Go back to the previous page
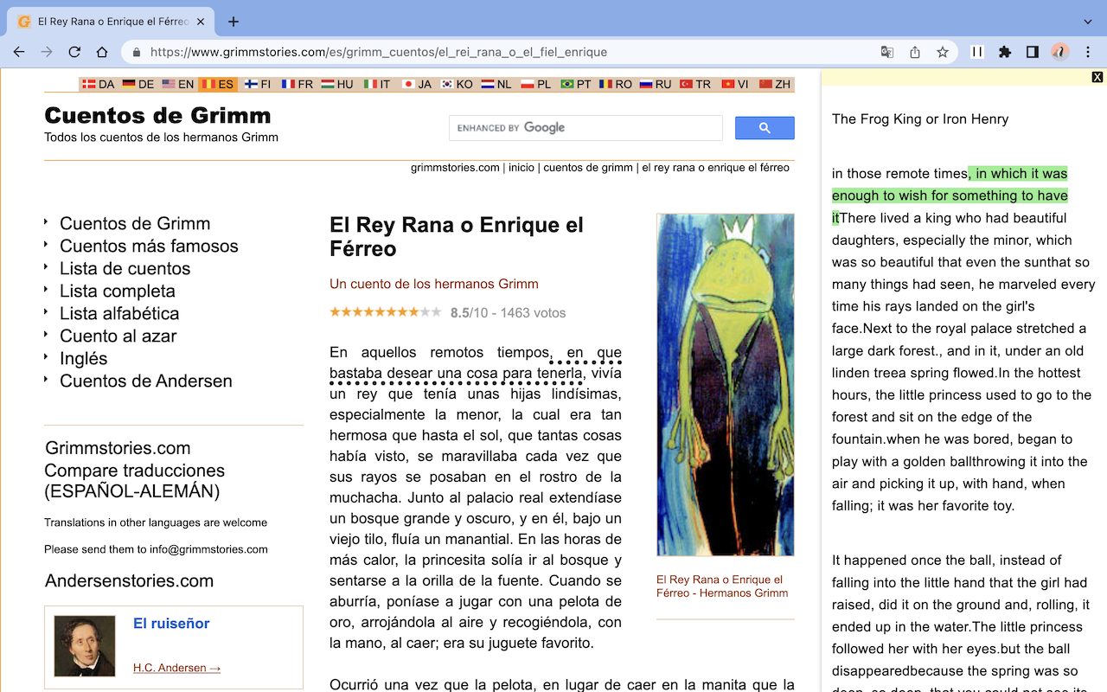This screenshot has width=1107, height=692. coord(19,52)
